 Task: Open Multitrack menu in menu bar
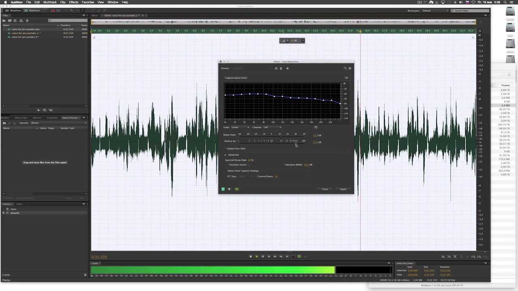(x=50, y=2)
